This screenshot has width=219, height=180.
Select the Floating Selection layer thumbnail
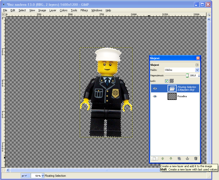pyautogui.click(x=172, y=88)
